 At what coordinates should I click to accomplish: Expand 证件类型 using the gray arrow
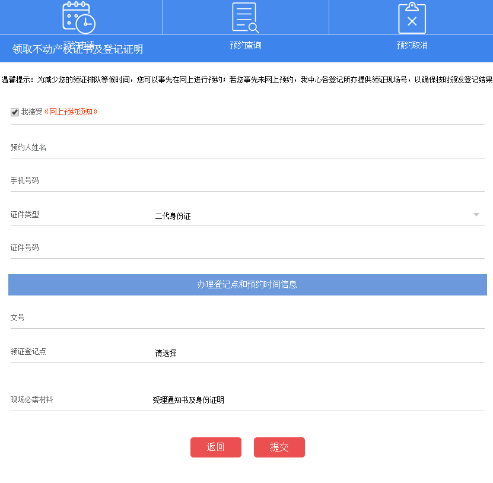pyautogui.click(x=476, y=215)
